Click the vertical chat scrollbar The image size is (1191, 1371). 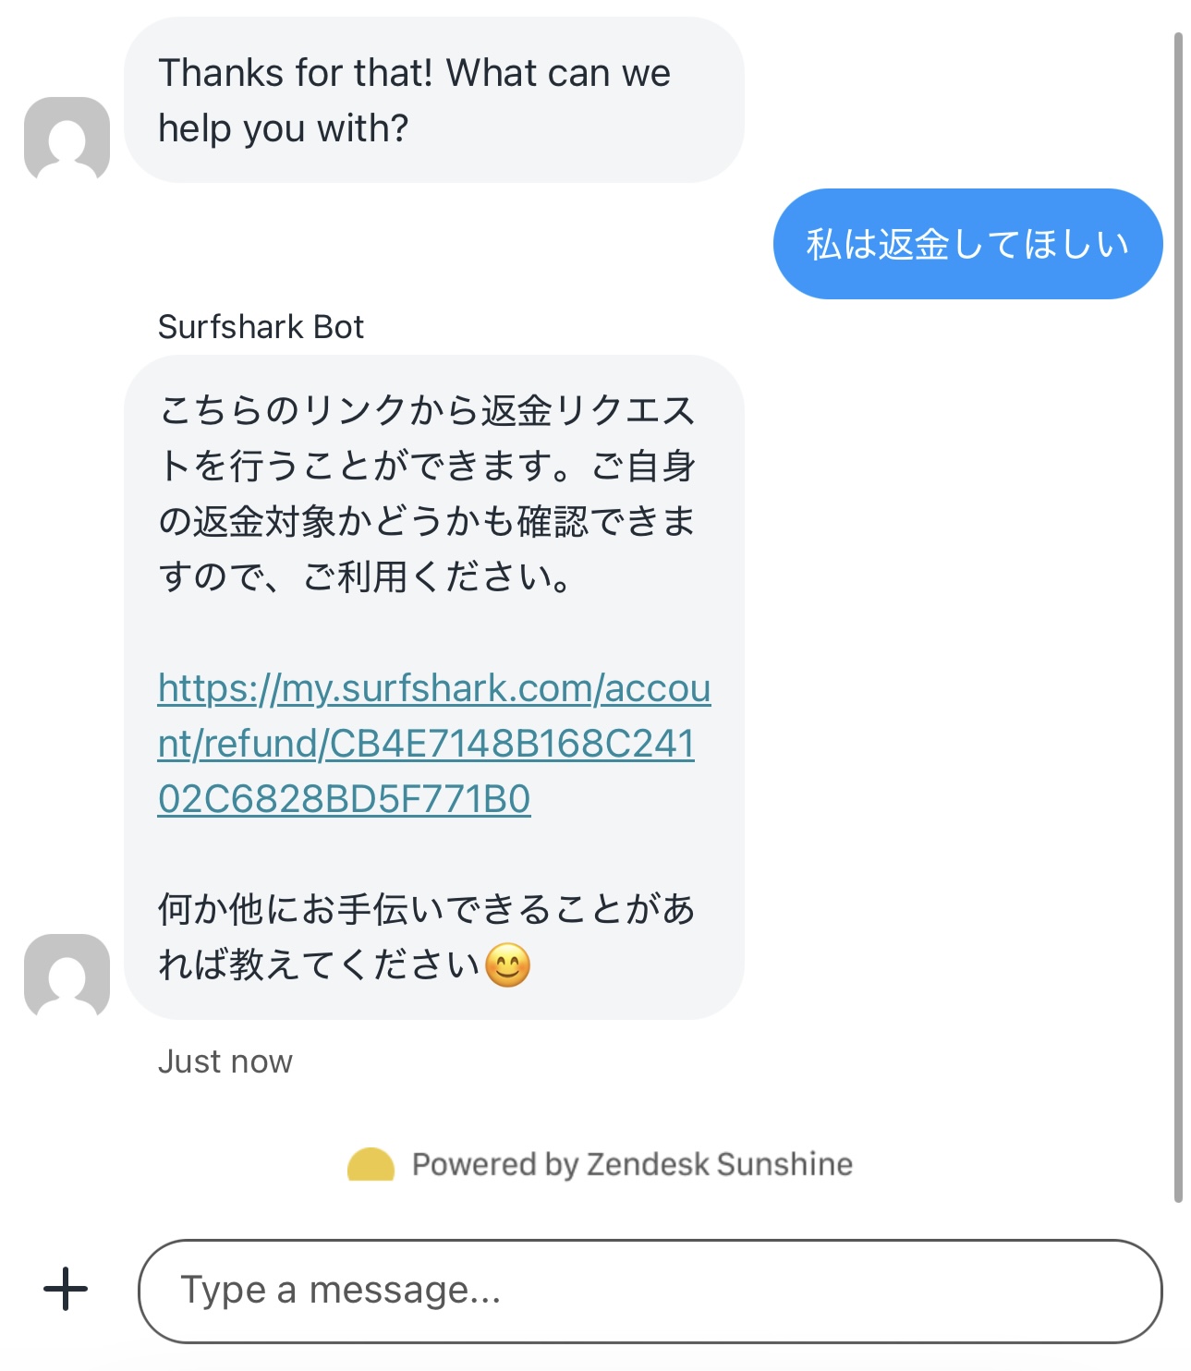pyautogui.click(x=1178, y=617)
